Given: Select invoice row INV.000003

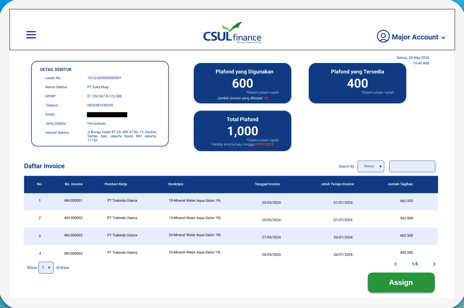Looking at the screenshot, I should [x=231, y=236].
